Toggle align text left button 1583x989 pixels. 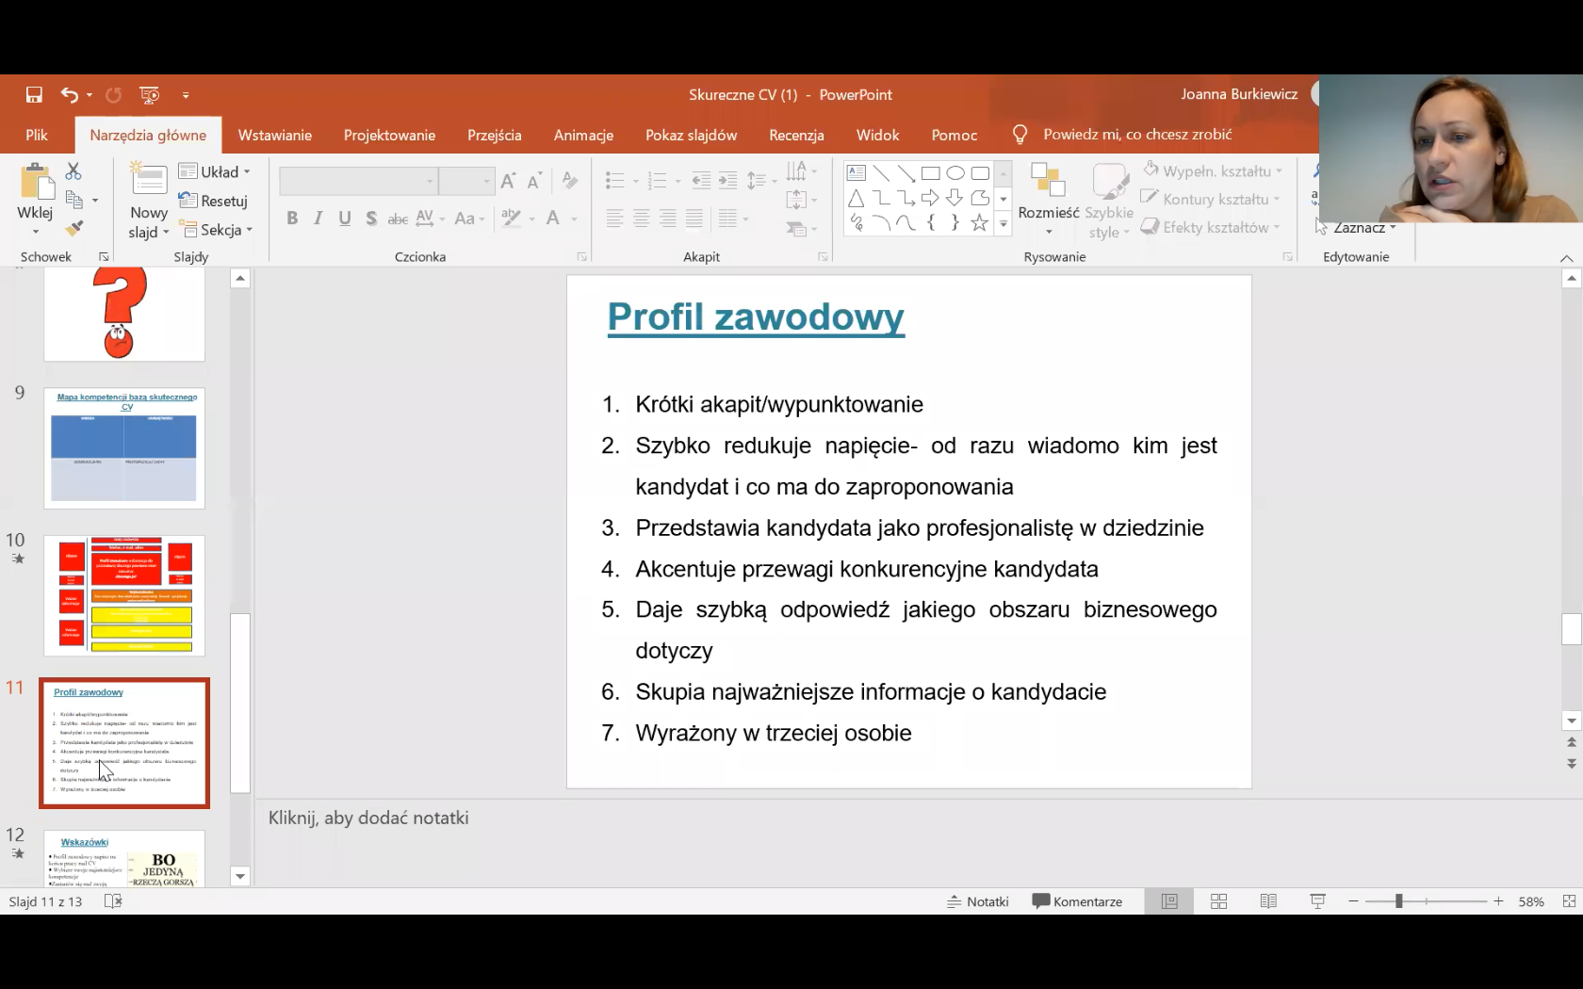coord(615,219)
